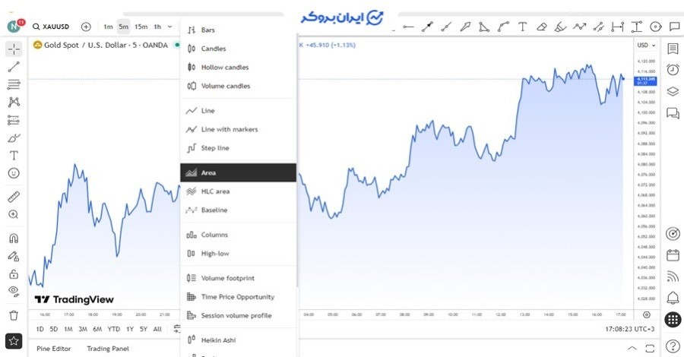Open the notifications bell
Viewport: 684px width, 357px height.
click(x=673, y=297)
